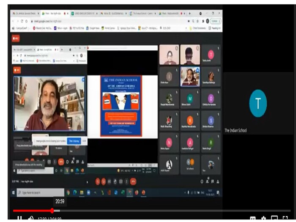This screenshot has width=296, height=222.
Task: Switch to first Gmail browser tab
Action: (x=25, y=14)
